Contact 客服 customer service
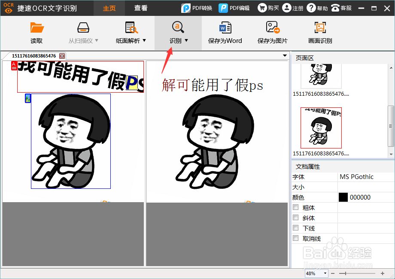The image size is (395, 279). point(341,8)
